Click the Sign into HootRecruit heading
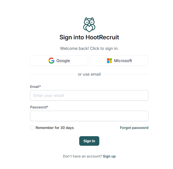Screen dimensions: 173x169 89,37
